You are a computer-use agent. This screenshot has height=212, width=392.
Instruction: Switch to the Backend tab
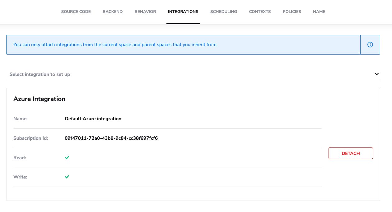(113, 12)
